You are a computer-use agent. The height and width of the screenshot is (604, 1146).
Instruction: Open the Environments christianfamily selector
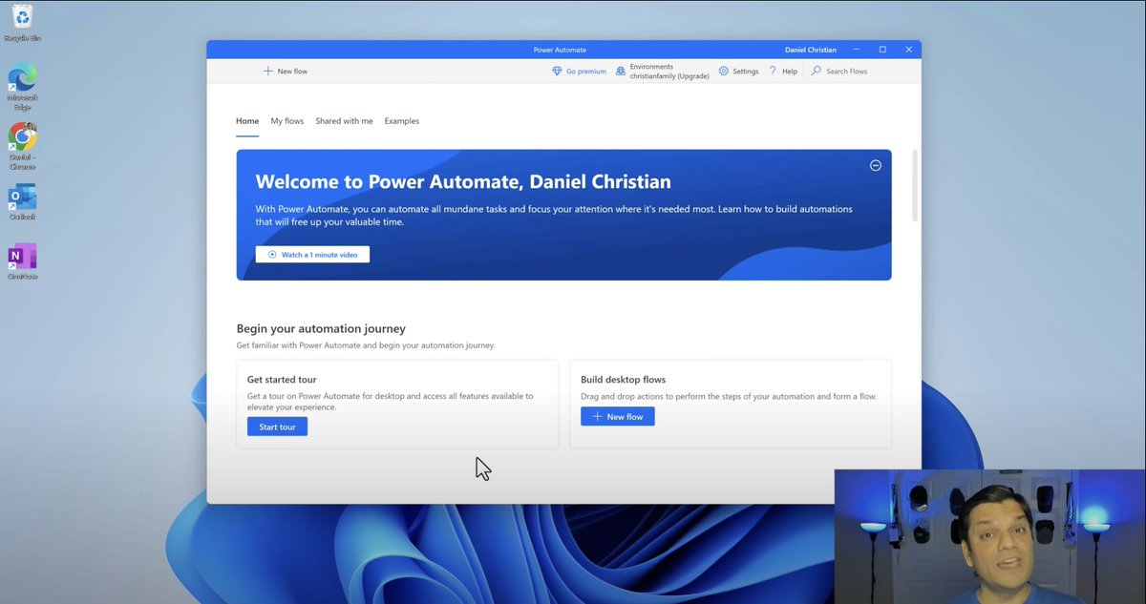pyautogui.click(x=662, y=72)
